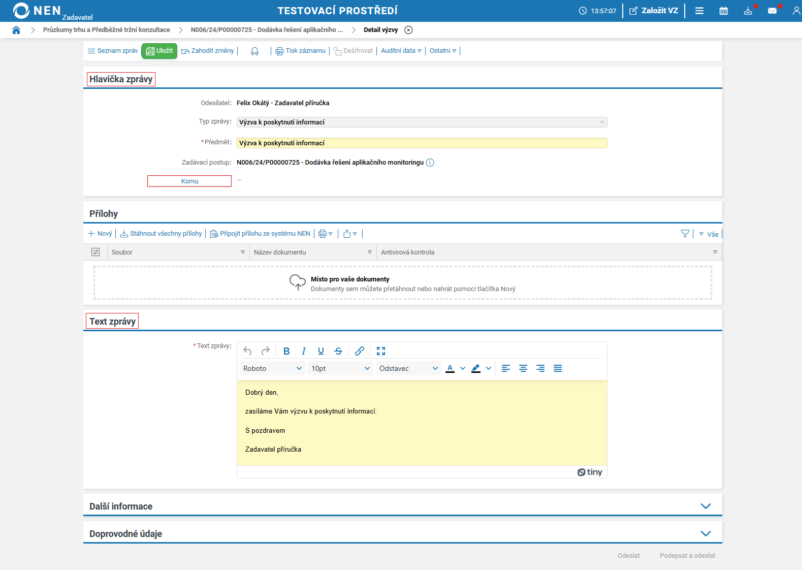Toggle strikethrough formatting in editor
802x570 pixels.
pos(338,351)
